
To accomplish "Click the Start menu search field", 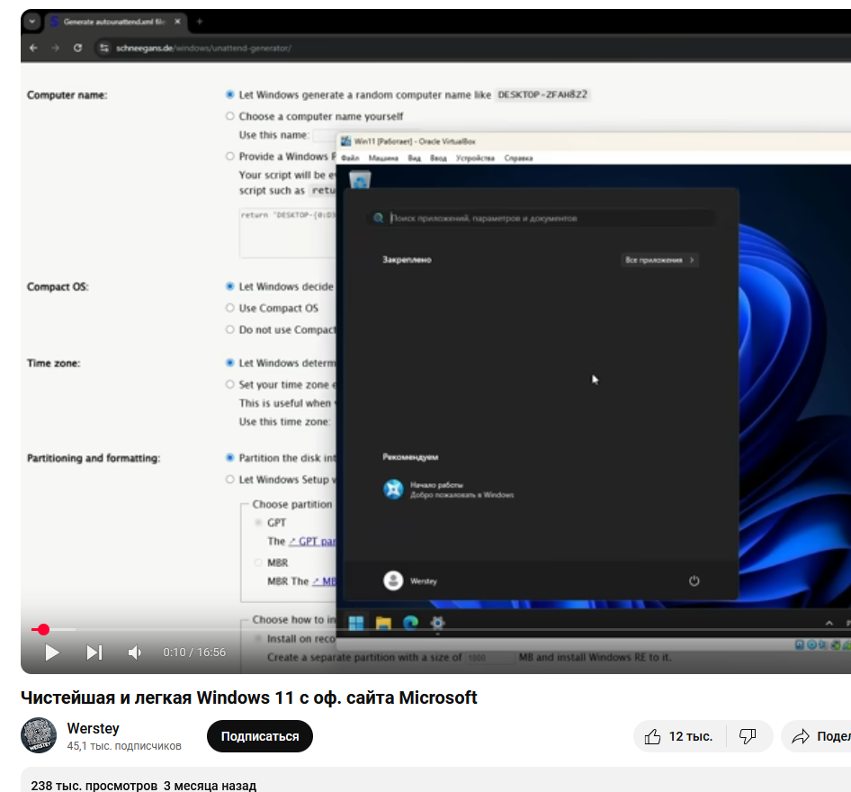I will coord(541,218).
